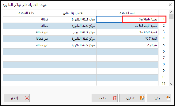Click the فعالة status in row 1
The width and height of the screenshot is (175, 106).
pyautogui.click(x=26, y=19)
